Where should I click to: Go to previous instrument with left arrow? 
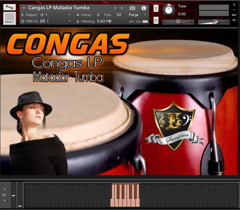pos(115,8)
